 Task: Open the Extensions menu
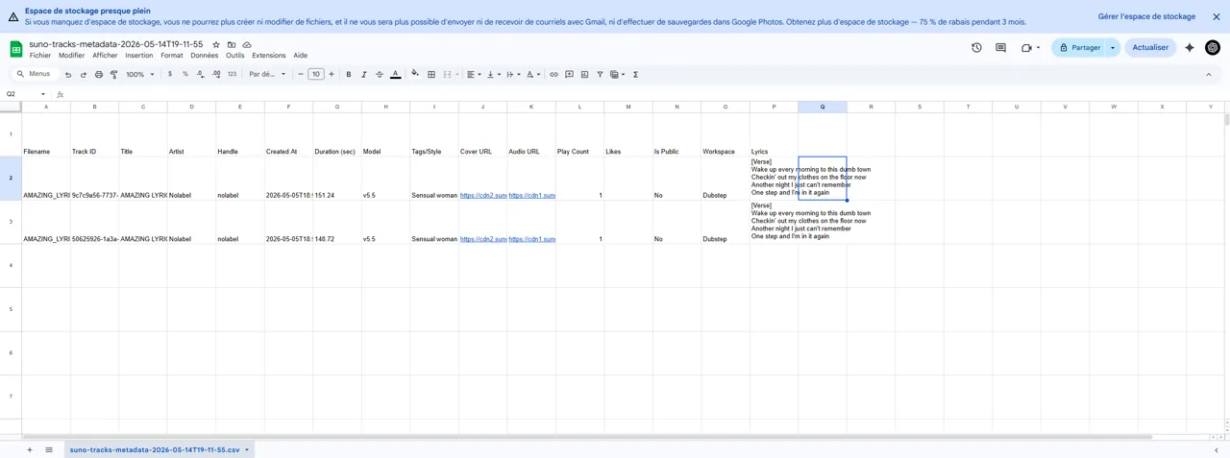[x=268, y=56]
